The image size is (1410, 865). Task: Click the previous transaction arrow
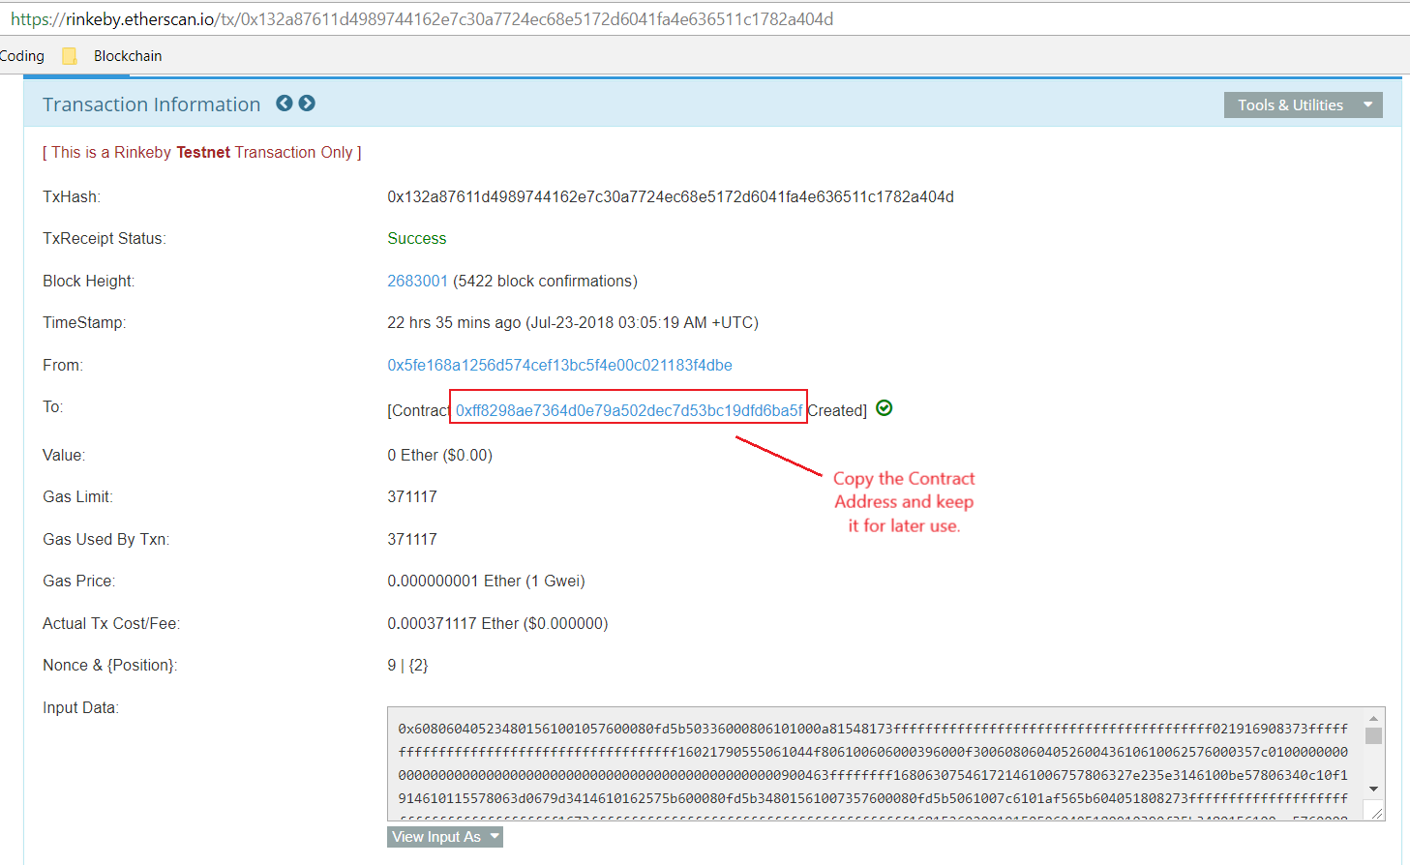click(284, 103)
